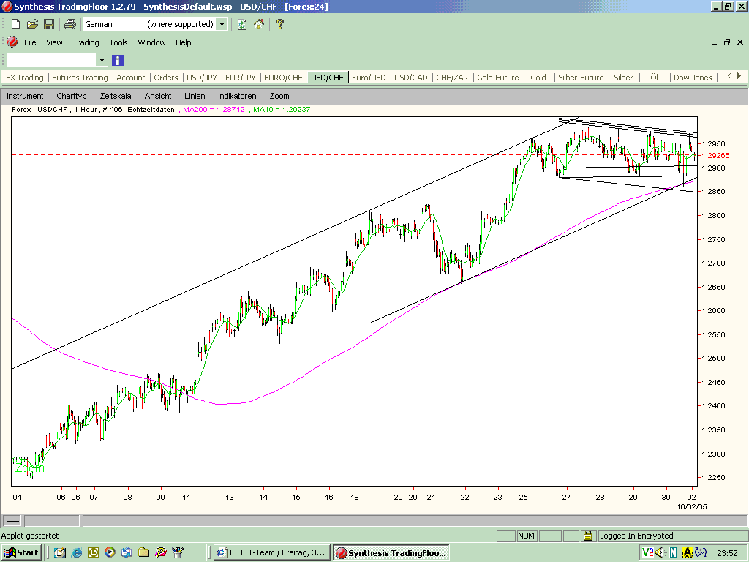Open the Window menu

coord(152,42)
